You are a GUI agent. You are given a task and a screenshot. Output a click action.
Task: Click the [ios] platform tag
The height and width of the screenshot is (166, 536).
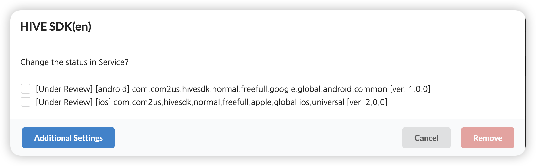tap(103, 102)
